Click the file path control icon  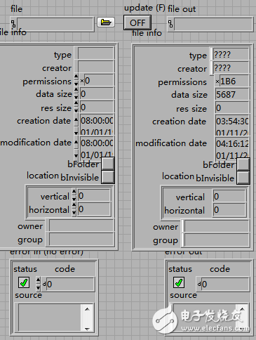(13, 24)
